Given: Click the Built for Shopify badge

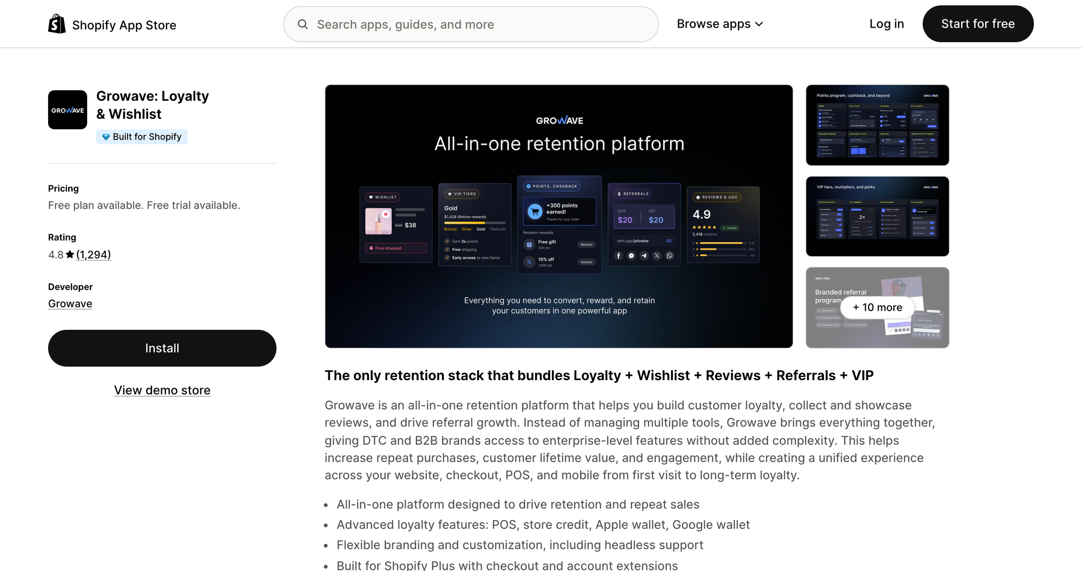Looking at the screenshot, I should coord(142,137).
